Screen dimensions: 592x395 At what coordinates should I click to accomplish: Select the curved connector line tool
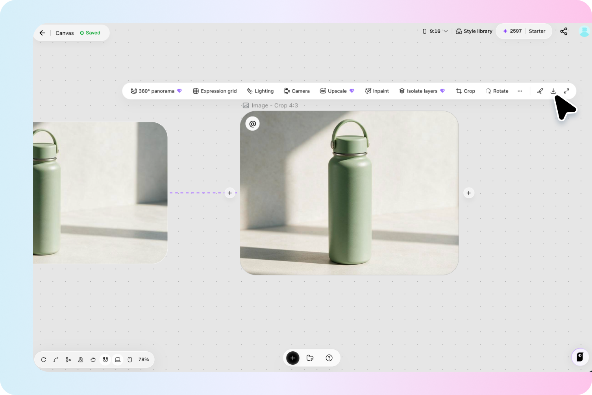[56, 360]
